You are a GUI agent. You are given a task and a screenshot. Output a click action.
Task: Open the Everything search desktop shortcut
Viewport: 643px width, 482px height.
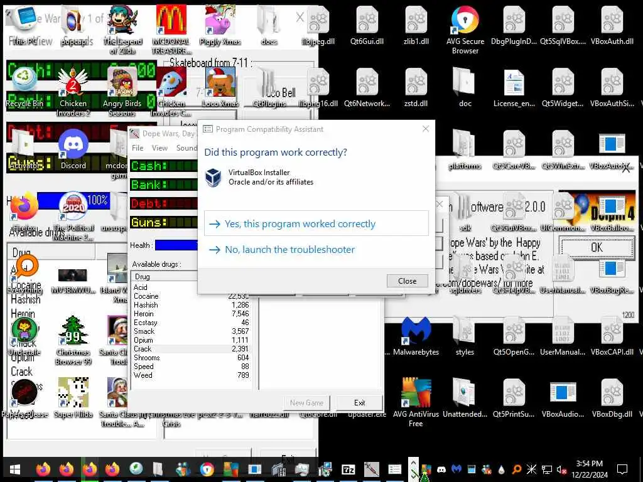click(x=24, y=274)
